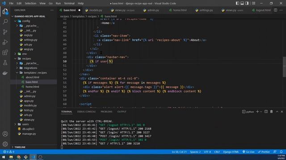Open Windows Start menu
This screenshot has width=286, height=160.
4,157
